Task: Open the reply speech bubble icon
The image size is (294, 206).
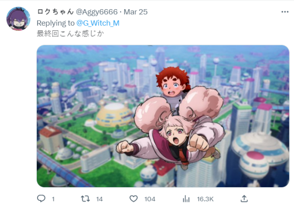Action: 41,199
